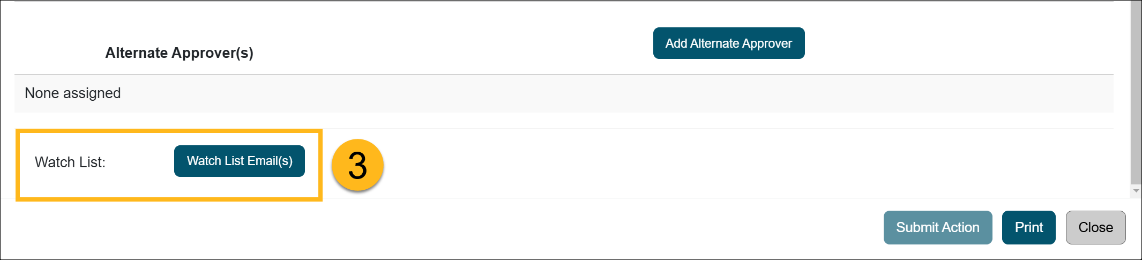Close the dialog using the Close button
Viewport: 1142px width, 260px height.
[1095, 227]
